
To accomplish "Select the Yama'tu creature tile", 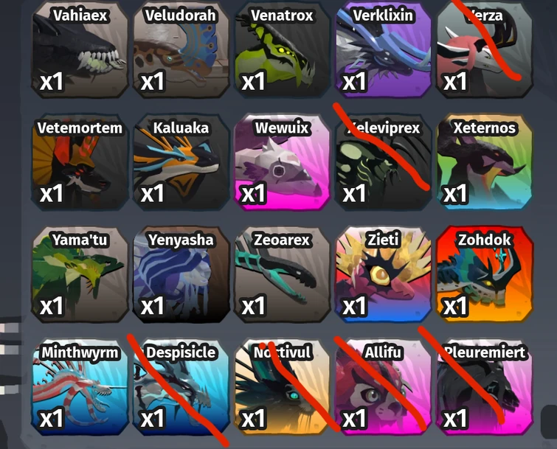I will click(x=80, y=275).
